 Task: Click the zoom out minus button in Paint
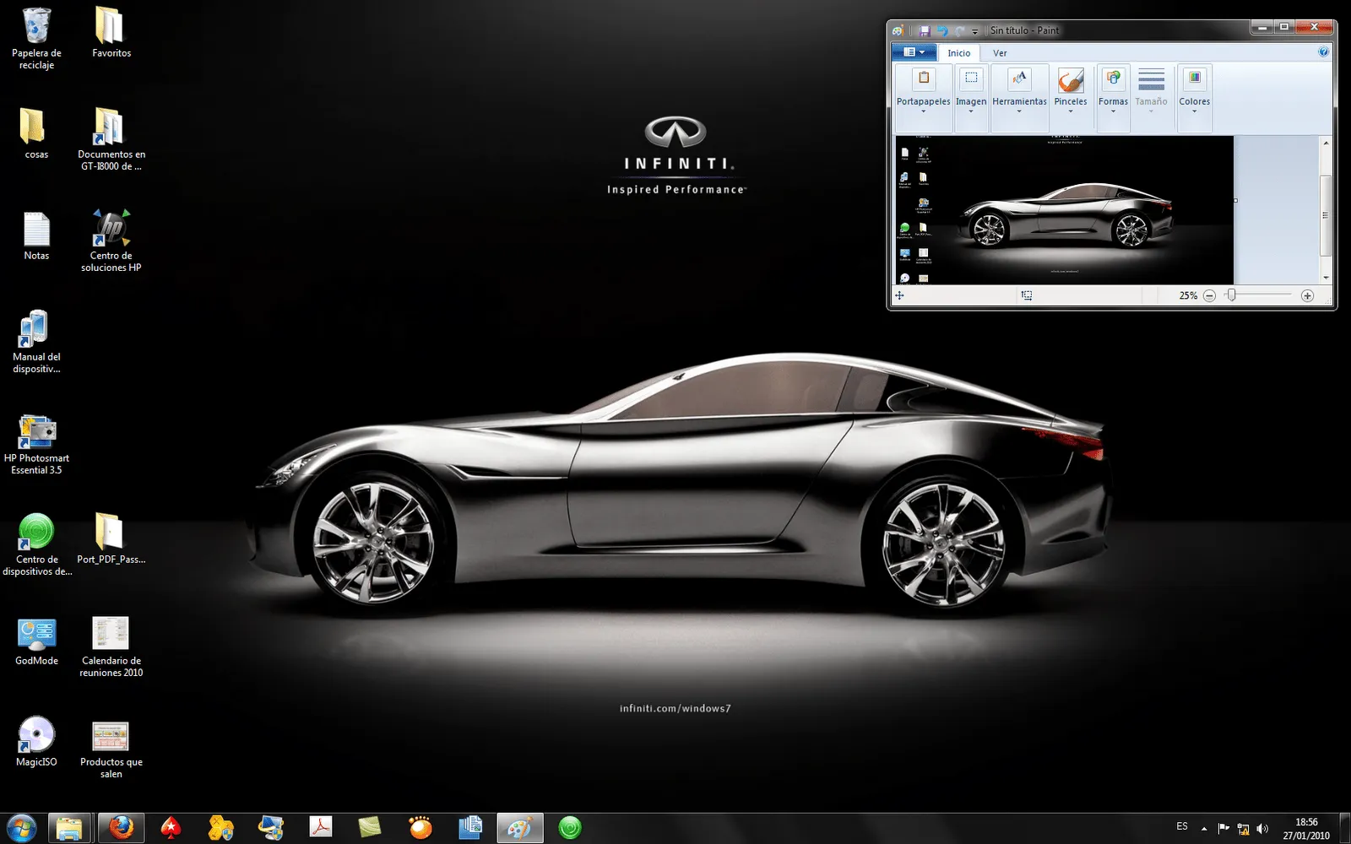click(1209, 295)
